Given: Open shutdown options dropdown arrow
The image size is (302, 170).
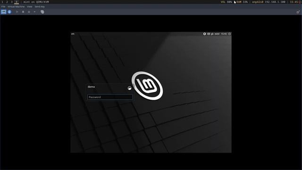Looking at the screenshot, I should 34,12.
